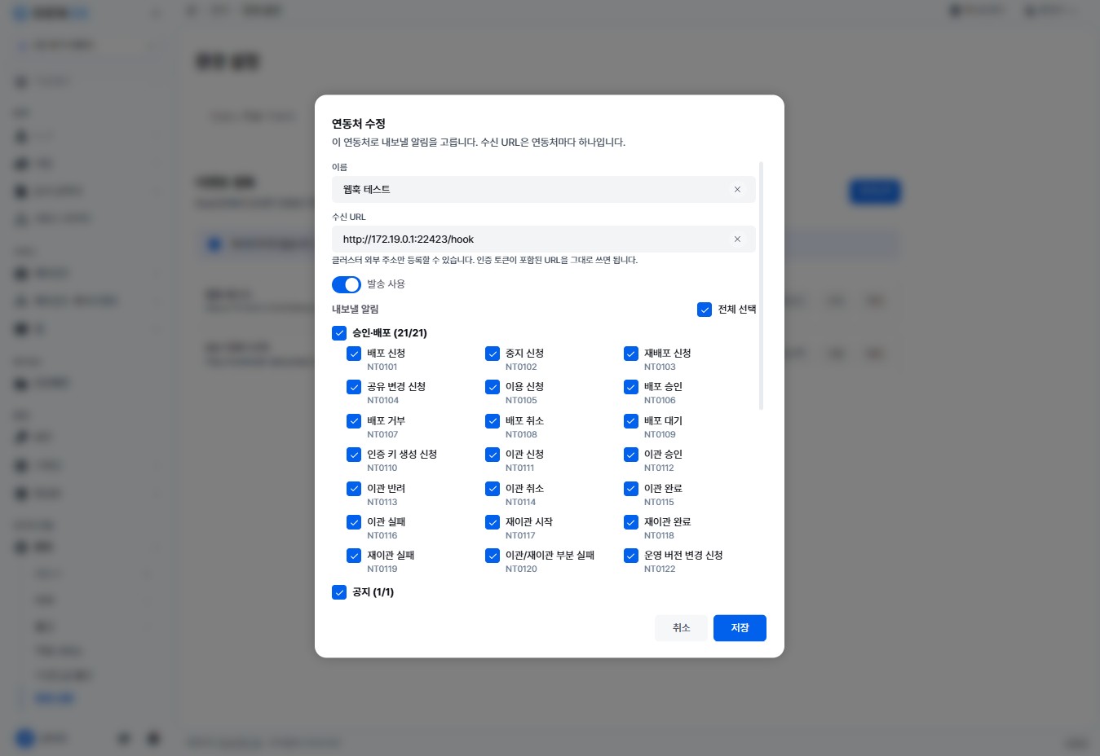Turn off 배포 승인 (NT0106) notification
The height and width of the screenshot is (756, 1100).
coord(631,387)
